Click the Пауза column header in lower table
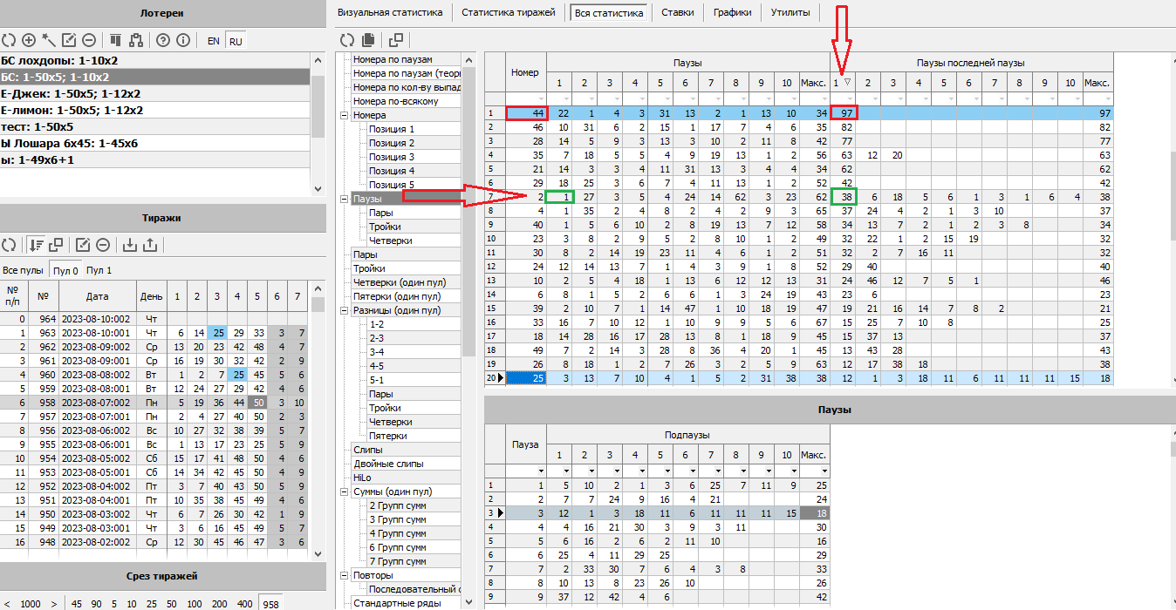 pos(525,444)
